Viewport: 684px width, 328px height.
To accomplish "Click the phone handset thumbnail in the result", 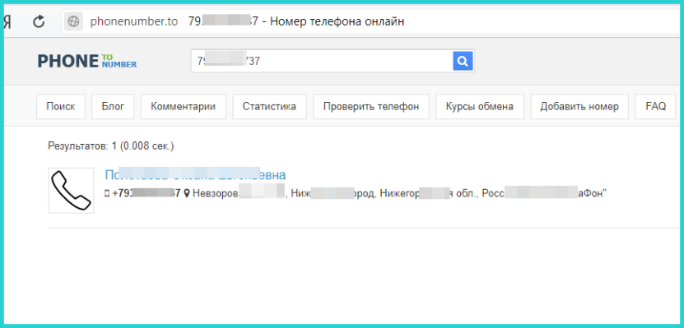I will click(71, 191).
